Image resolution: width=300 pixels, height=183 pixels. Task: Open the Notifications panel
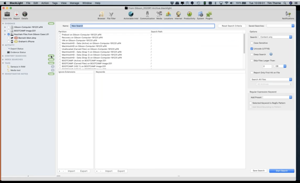(x=288, y=15)
